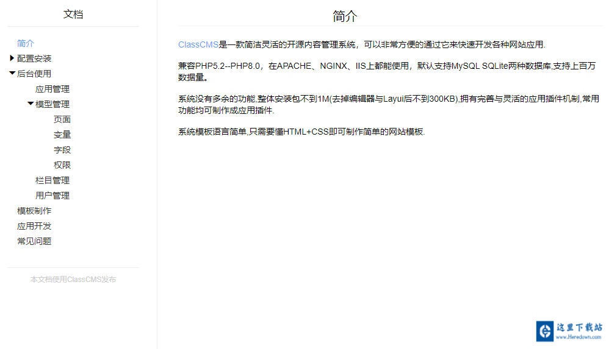The image size is (609, 349).
Task: Click the 本文档使用ClassCMS发布 footer link
Action: point(73,280)
